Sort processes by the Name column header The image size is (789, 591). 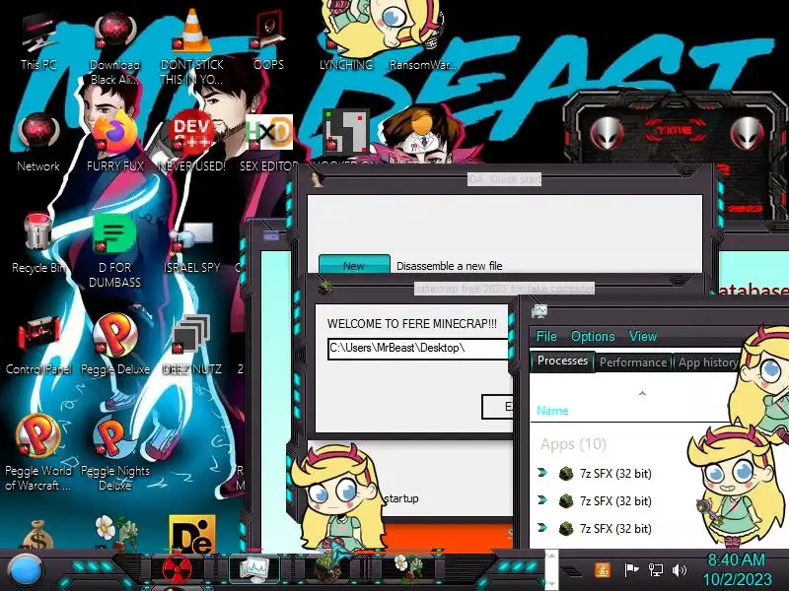(552, 411)
